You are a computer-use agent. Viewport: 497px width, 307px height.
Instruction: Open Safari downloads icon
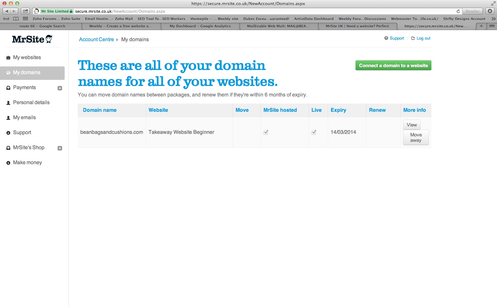click(x=490, y=11)
